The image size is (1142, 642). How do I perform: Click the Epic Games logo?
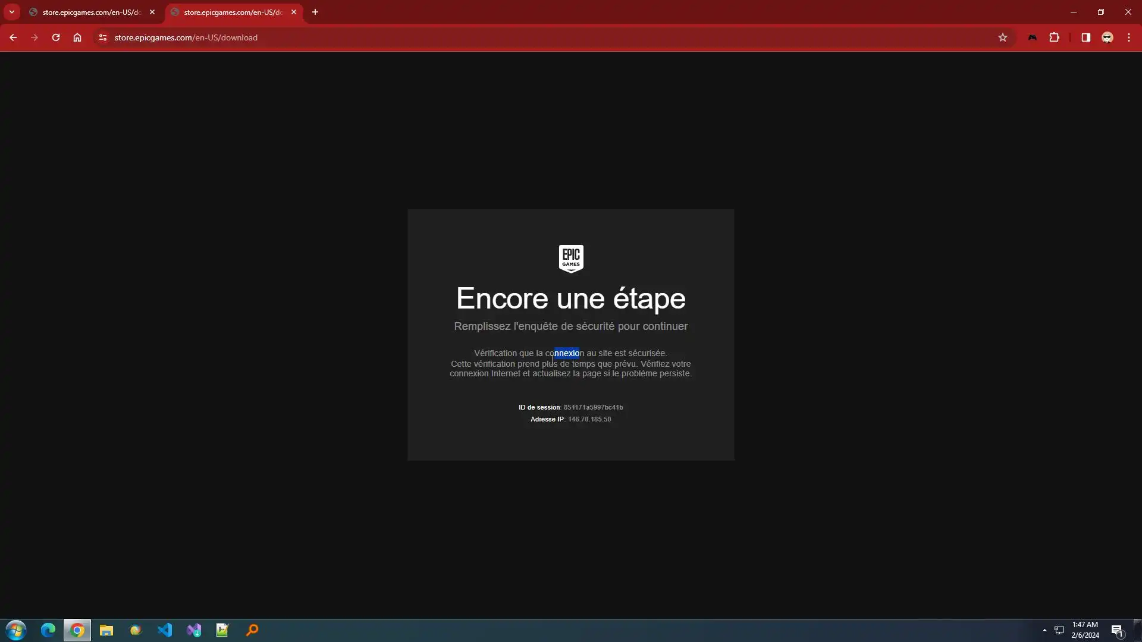[x=570, y=259]
